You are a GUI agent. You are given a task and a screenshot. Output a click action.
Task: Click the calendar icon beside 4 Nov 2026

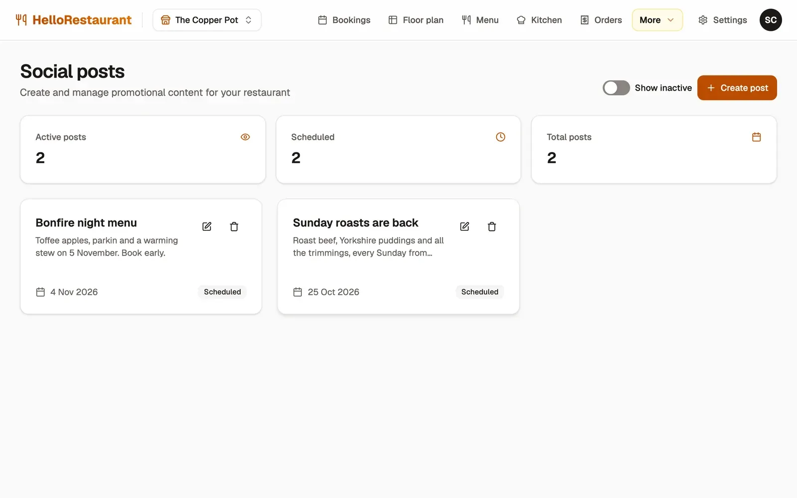pyautogui.click(x=40, y=292)
